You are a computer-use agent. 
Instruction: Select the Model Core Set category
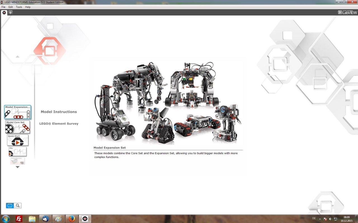(18, 127)
